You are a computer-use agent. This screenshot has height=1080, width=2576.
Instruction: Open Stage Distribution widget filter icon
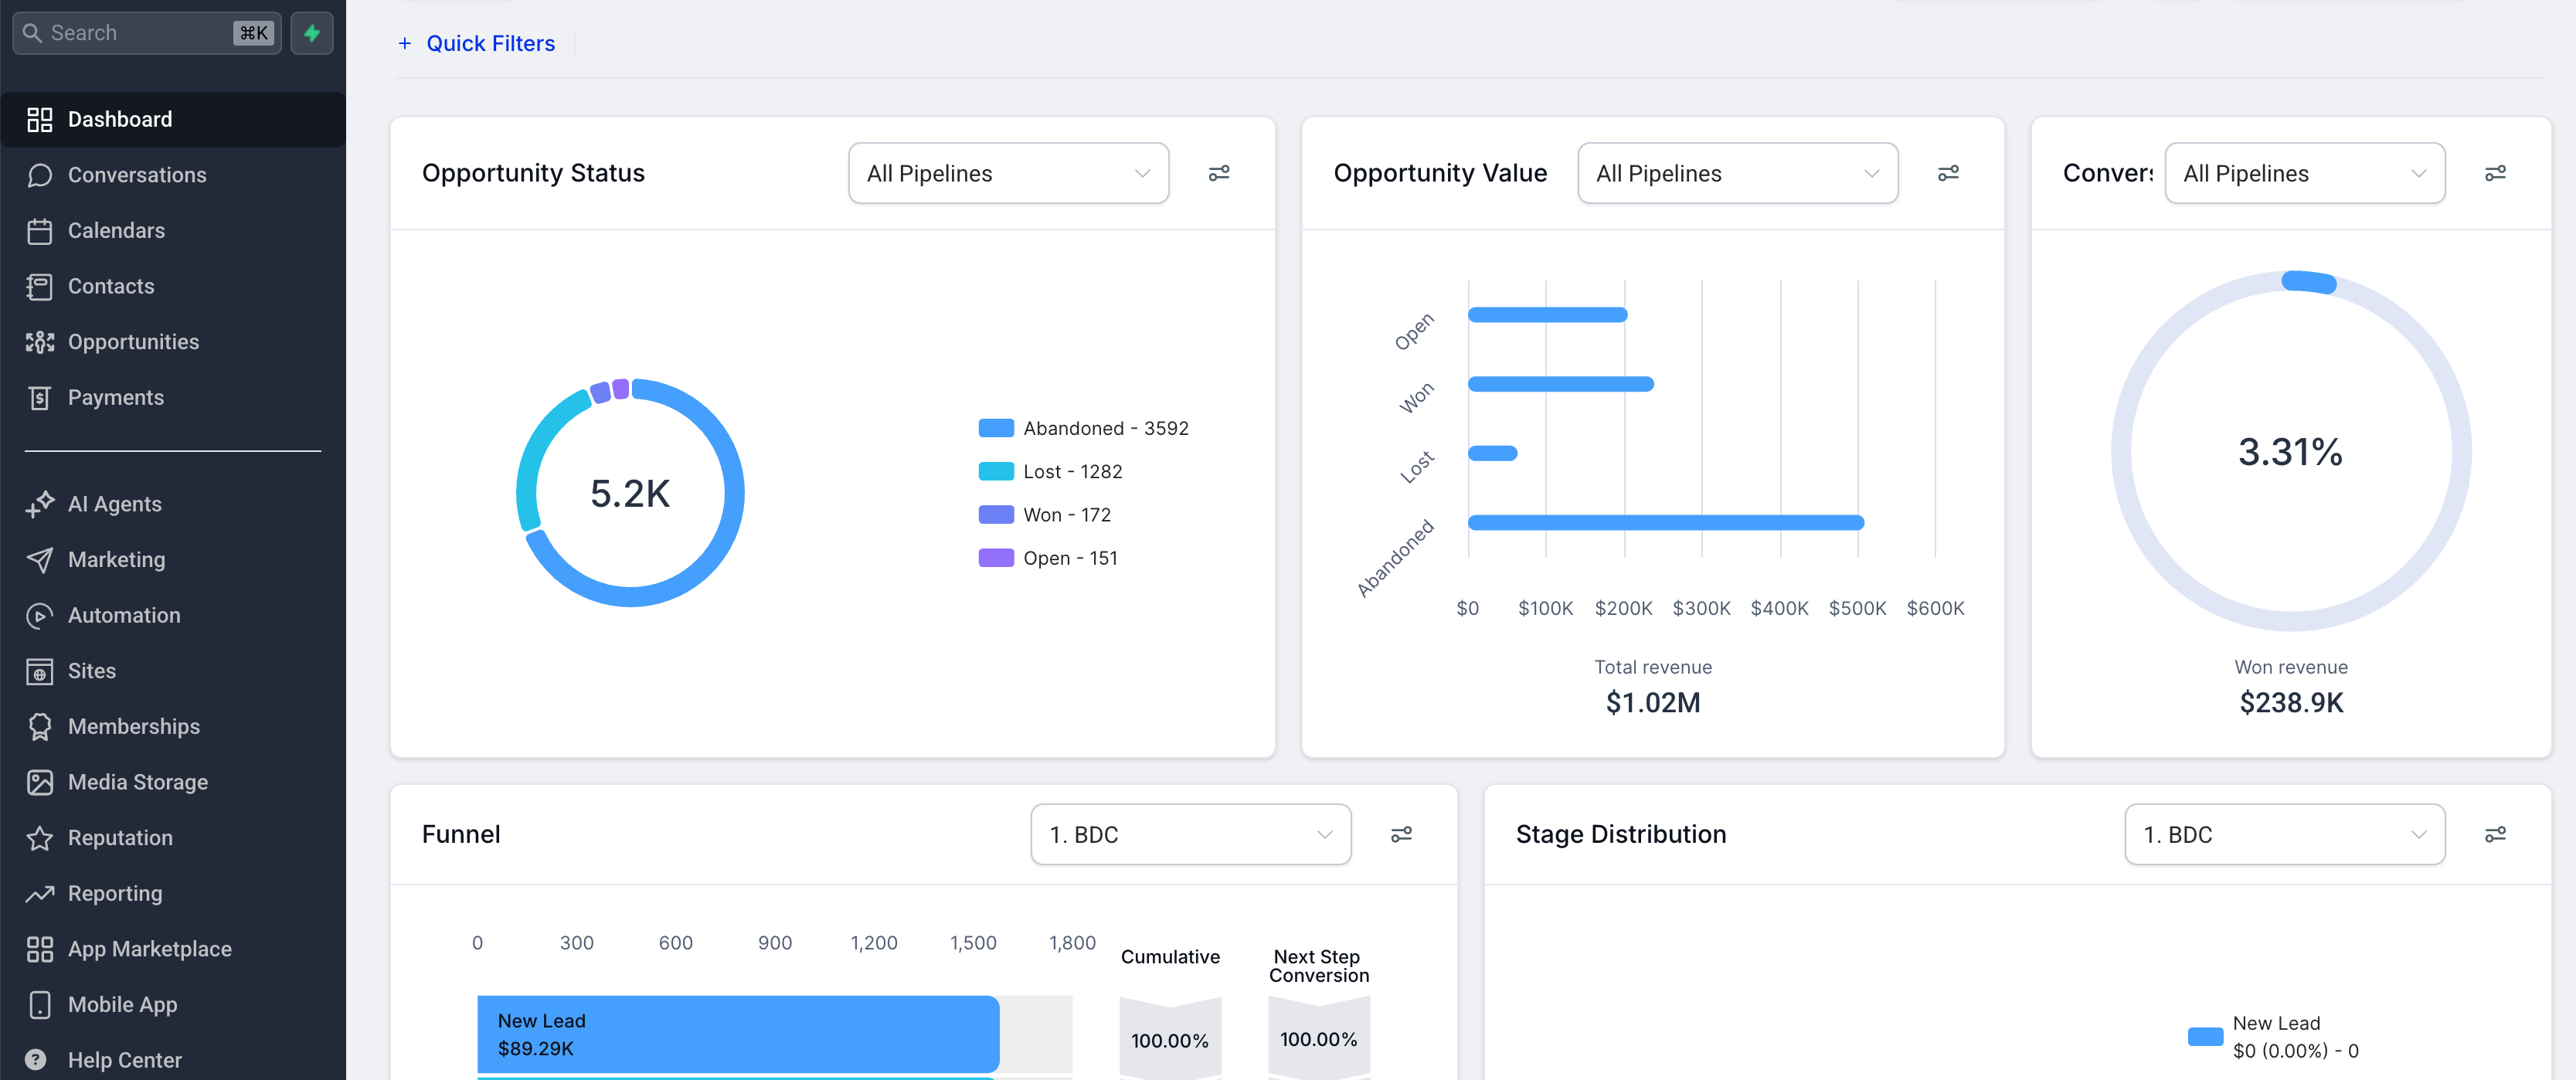point(2496,834)
